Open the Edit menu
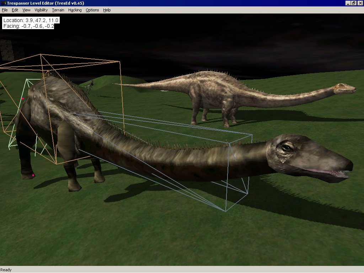Viewport: 364px width, 273px height. [x=15, y=10]
